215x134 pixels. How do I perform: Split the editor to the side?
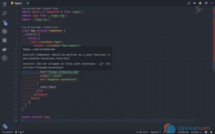click(x=206, y=3)
